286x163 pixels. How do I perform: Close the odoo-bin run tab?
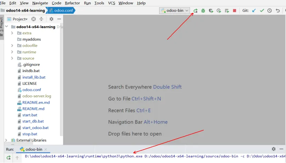pos(45,149)
